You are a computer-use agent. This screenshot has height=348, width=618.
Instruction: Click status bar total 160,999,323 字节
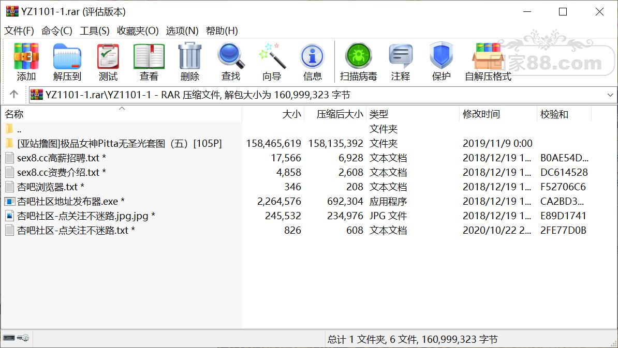tap(460, 339)
